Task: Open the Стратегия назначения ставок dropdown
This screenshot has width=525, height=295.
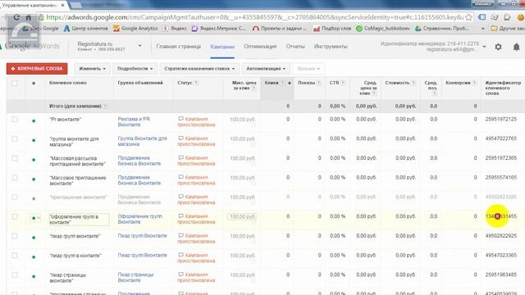Action: pos(199,69)
